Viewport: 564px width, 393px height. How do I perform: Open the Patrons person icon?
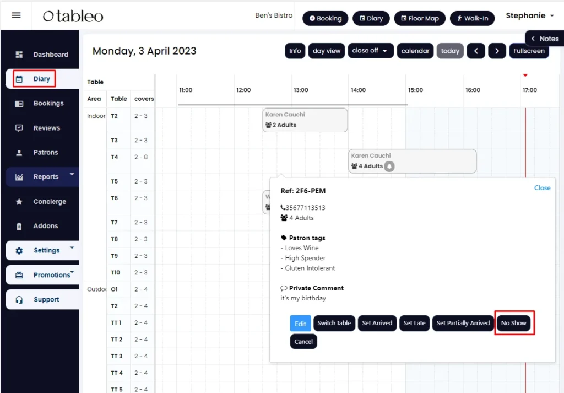pyautogui.click(x=19, y=153)
